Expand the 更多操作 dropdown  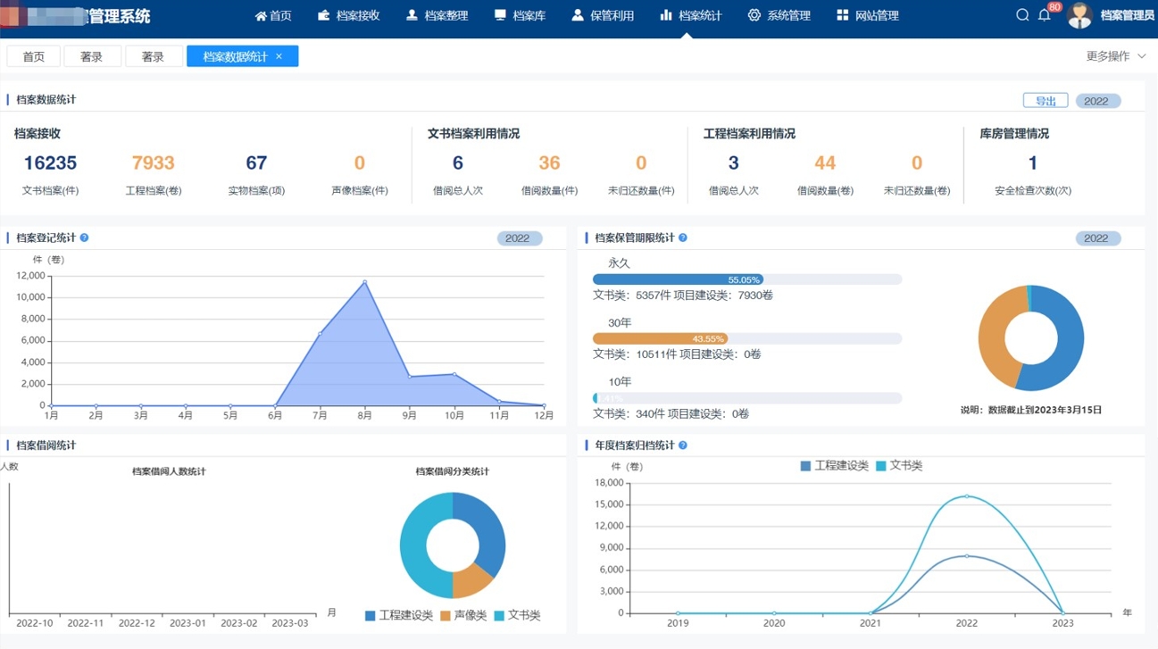[x=1116, y=56]
